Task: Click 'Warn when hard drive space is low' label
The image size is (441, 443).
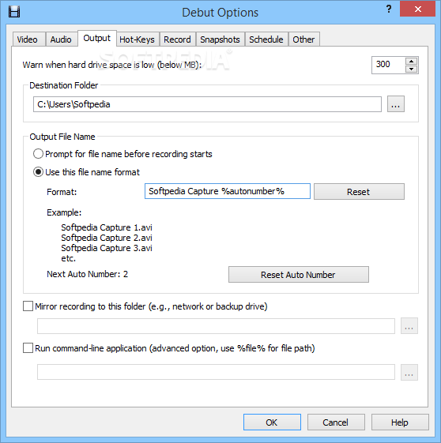Action: [112, 65]
